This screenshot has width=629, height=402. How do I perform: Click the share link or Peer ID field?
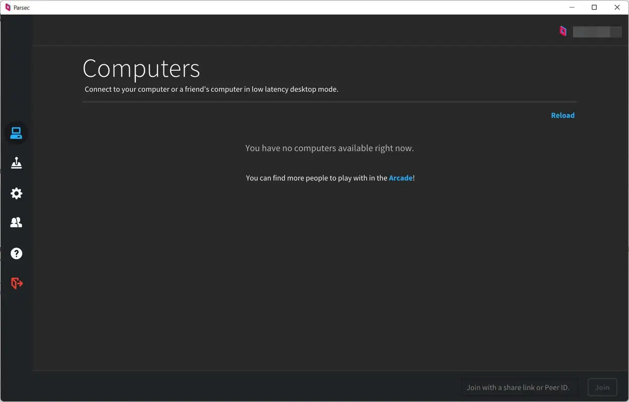[519, 387]
